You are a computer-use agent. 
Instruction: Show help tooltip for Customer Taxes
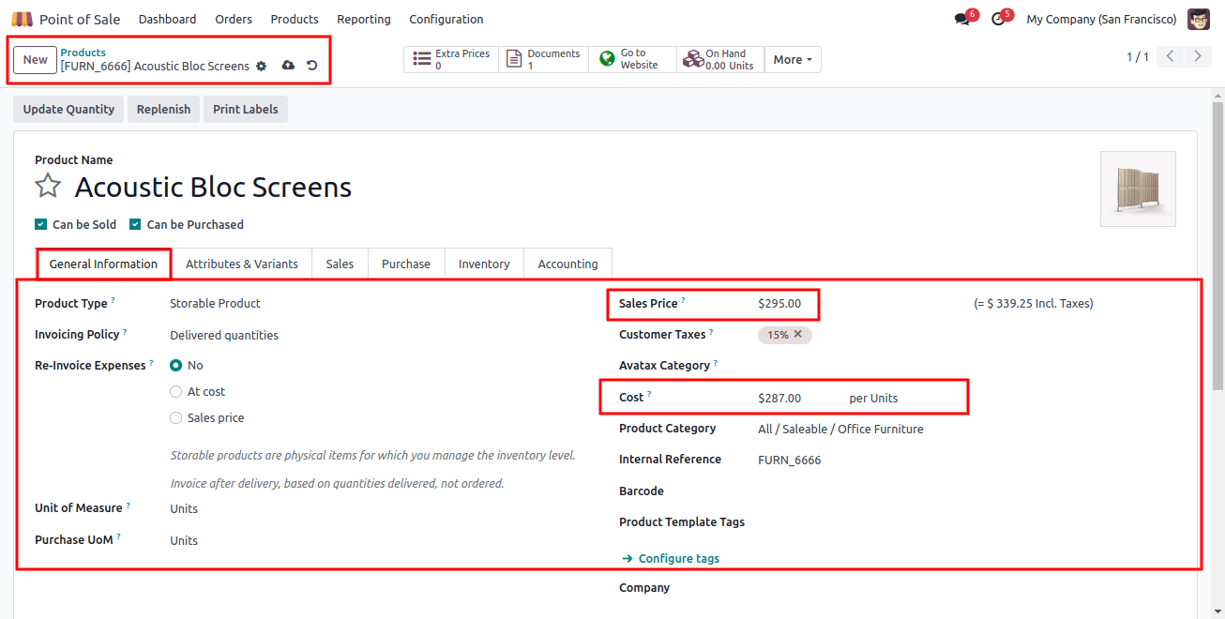[x=711, y=331]
